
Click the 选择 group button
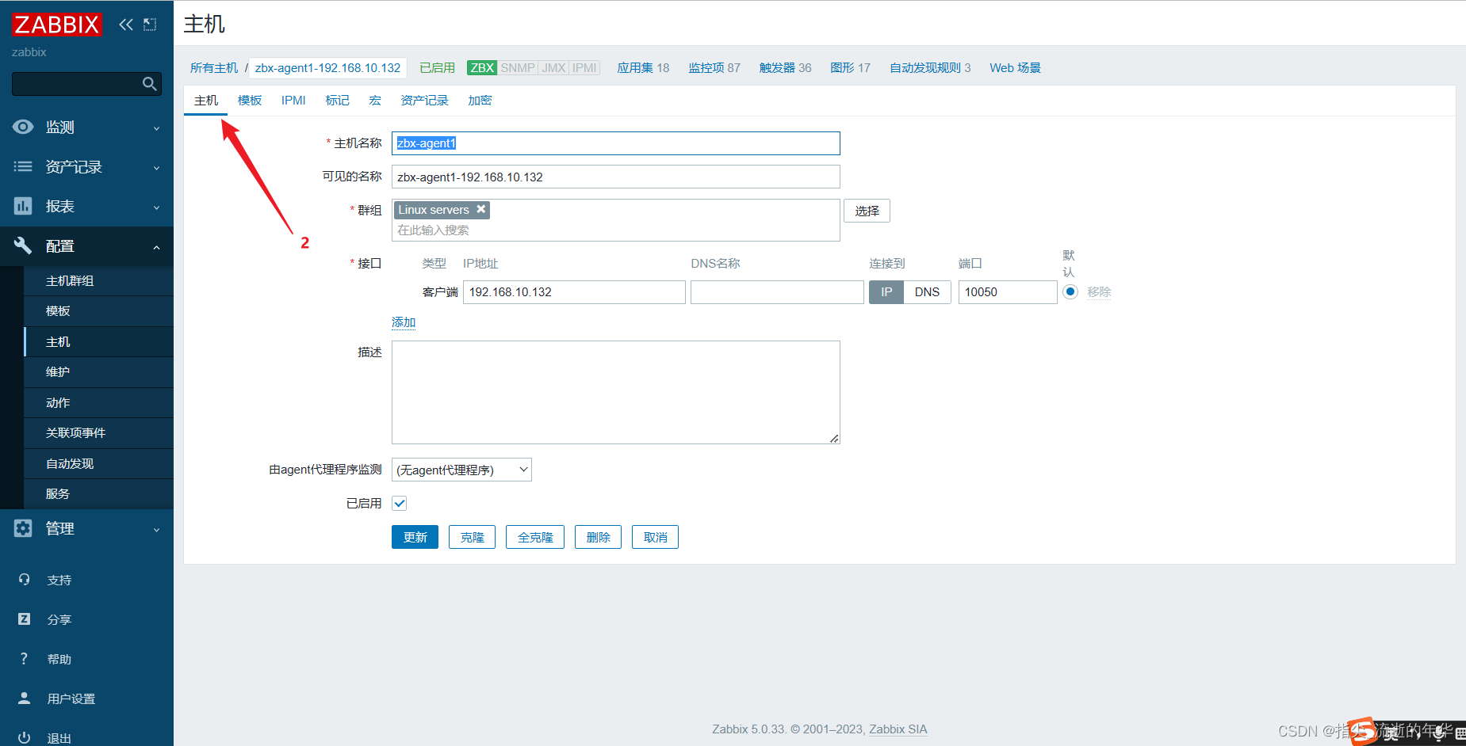click(867, 211)
